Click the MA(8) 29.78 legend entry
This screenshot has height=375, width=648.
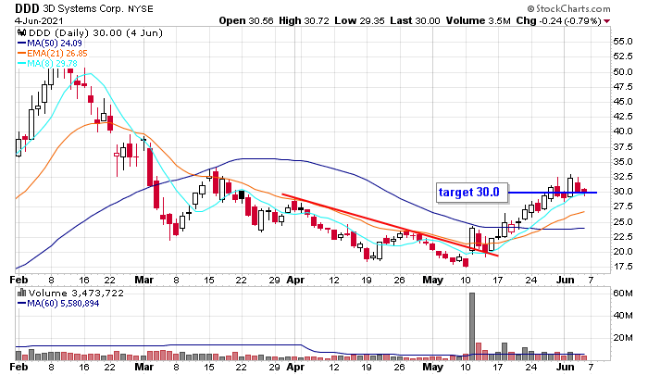tap(47, 64)
